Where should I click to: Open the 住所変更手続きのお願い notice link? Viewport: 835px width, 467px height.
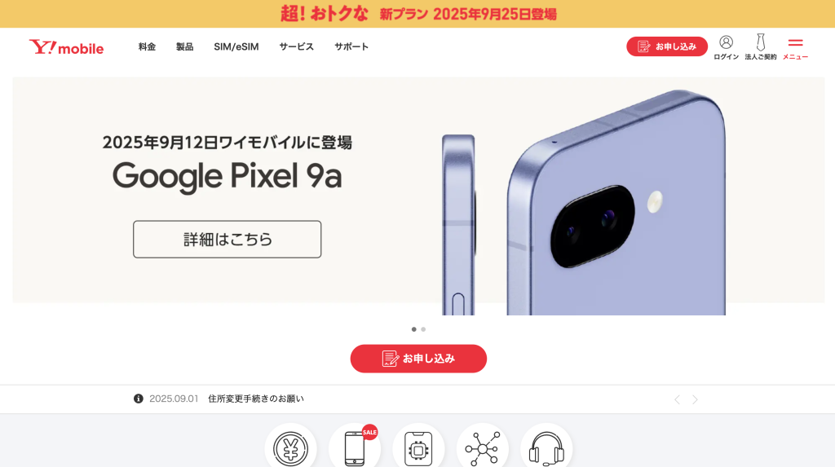tap(256, 399)
